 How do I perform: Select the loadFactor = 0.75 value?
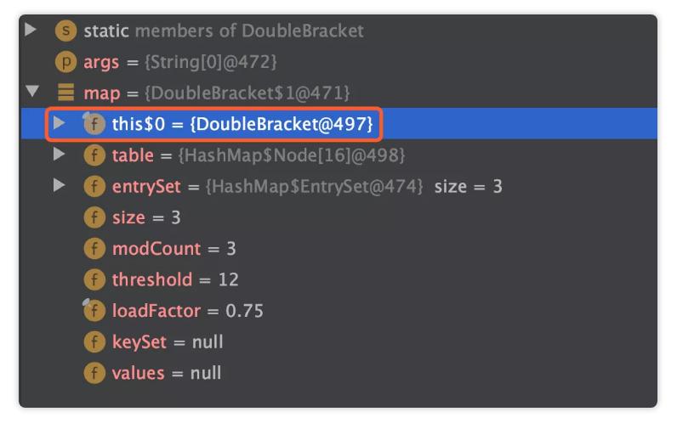(244, 311)
